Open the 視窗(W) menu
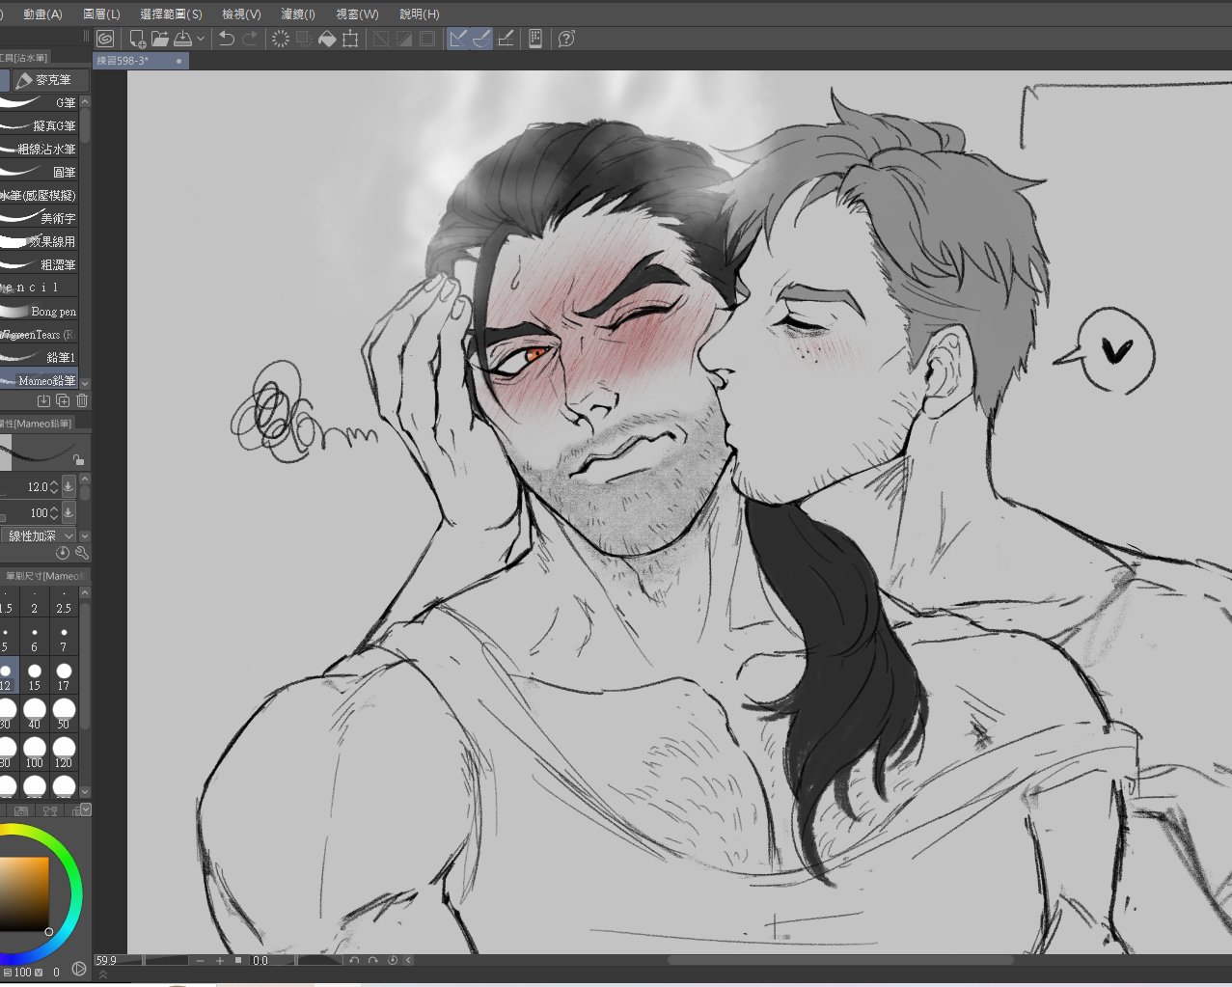 click(x=357, y=14)
